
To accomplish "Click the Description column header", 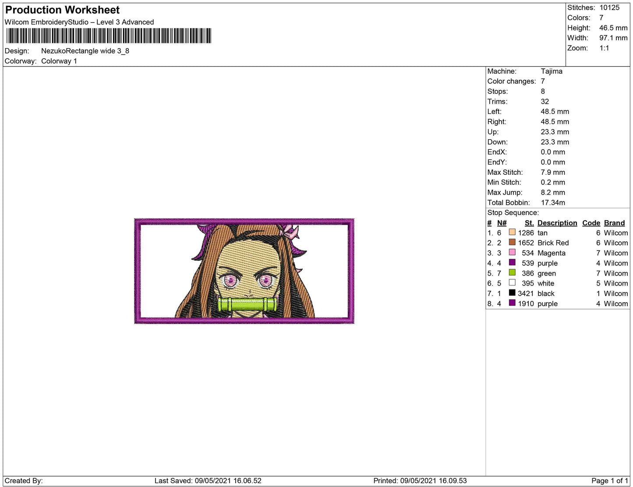I will tap(557, 223).
